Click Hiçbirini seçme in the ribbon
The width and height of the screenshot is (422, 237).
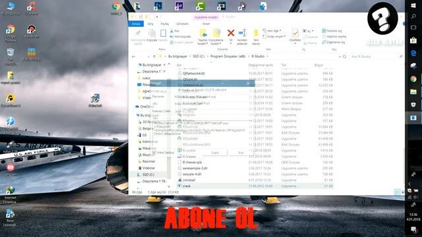334,37
